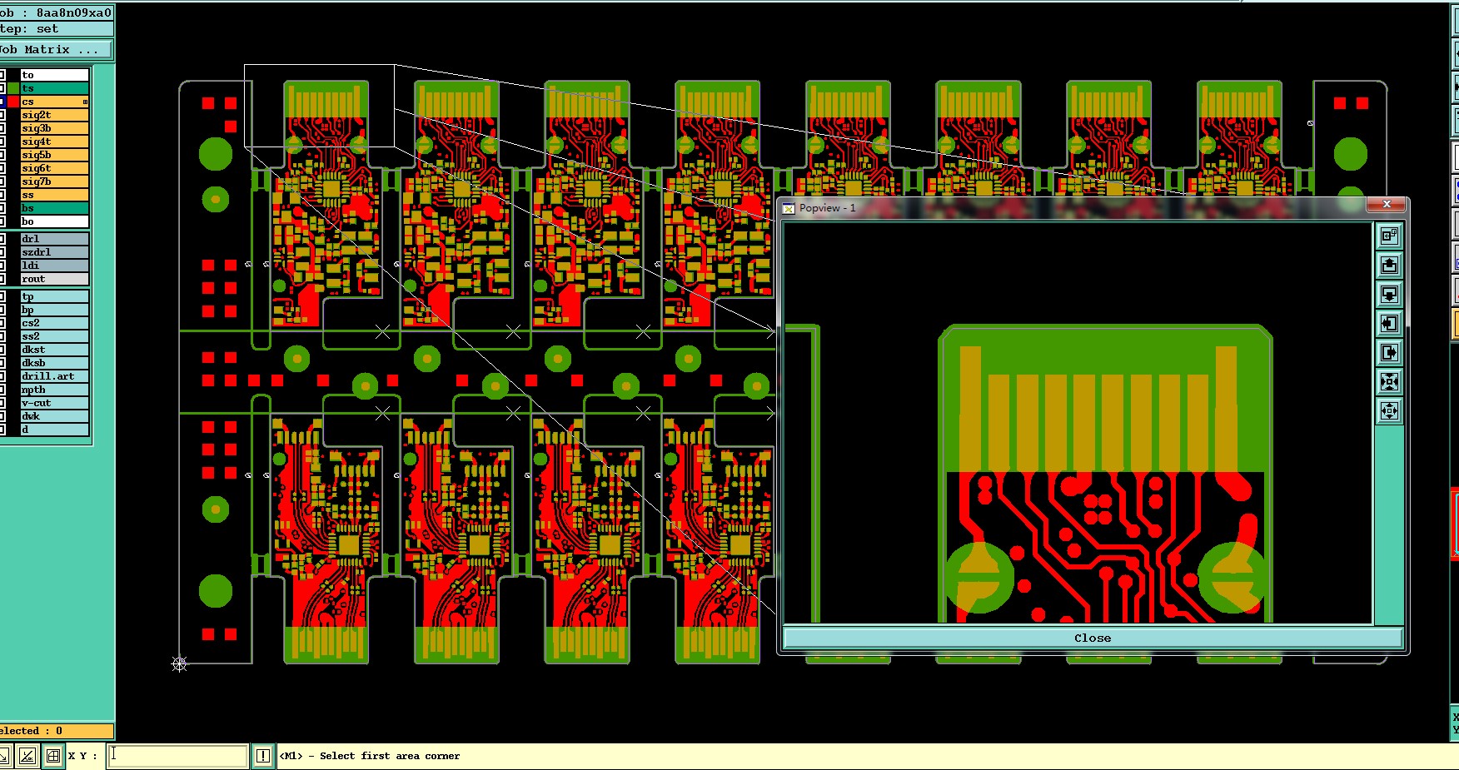Click the Popview zoom-out outward-arrows icon

tap(1389, 410)
